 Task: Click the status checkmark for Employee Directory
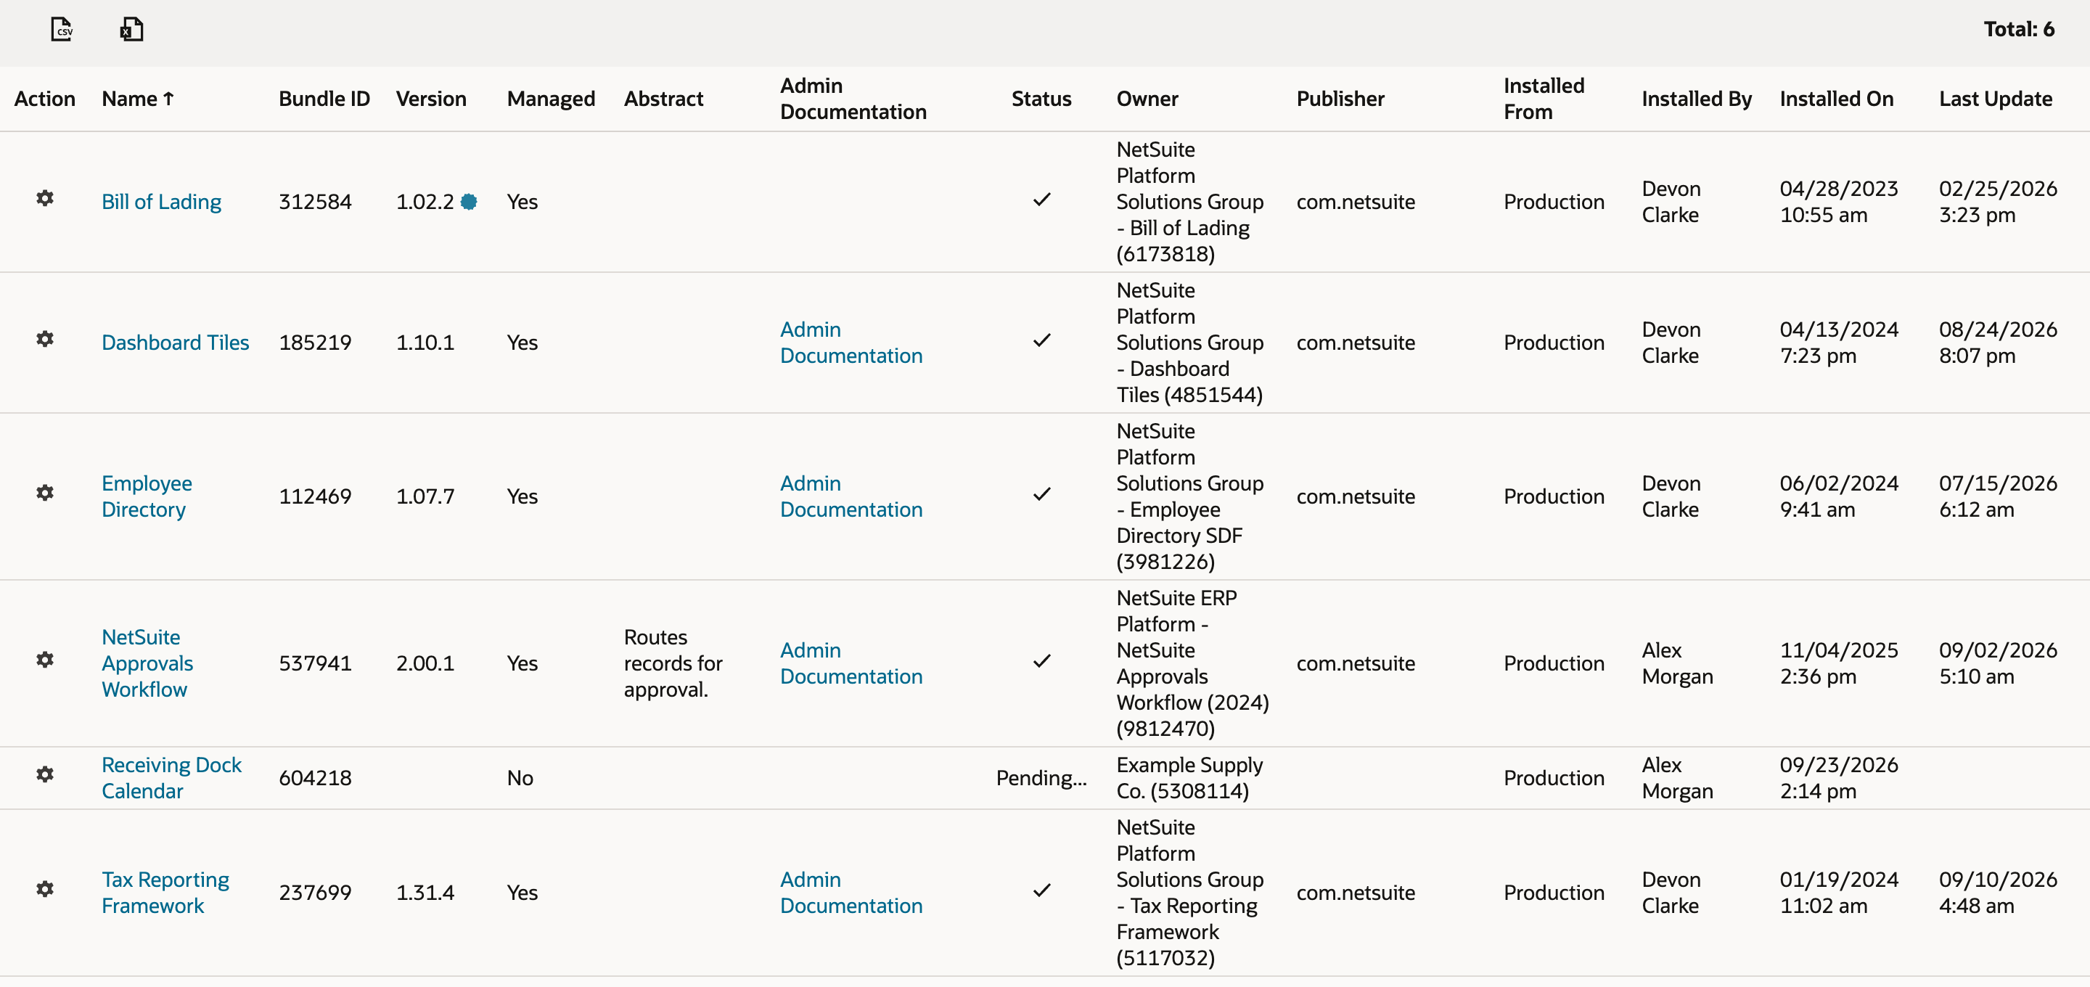1042,494
